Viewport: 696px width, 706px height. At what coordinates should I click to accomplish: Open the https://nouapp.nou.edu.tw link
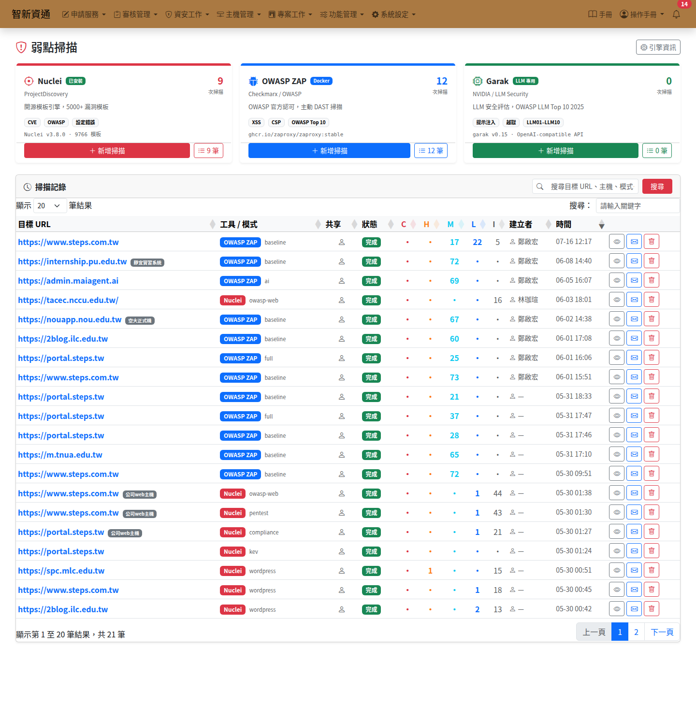pyautogui.click(x=70, y=319)
